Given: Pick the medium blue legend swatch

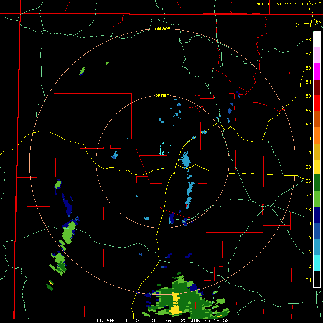Looking at the screenshot, I should point(317,231).
